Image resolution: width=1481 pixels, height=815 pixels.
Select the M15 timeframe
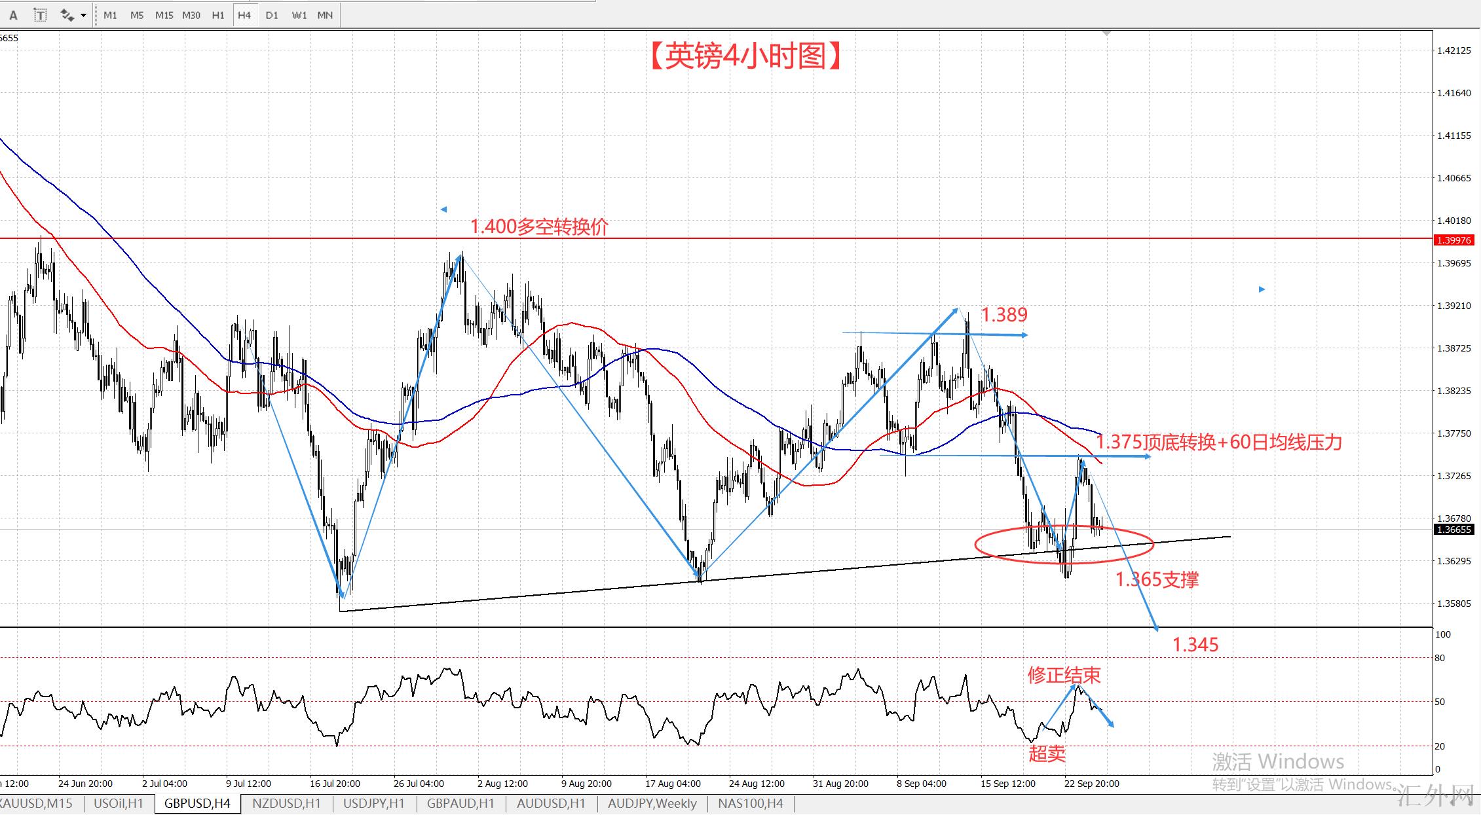tap(164, 15)
